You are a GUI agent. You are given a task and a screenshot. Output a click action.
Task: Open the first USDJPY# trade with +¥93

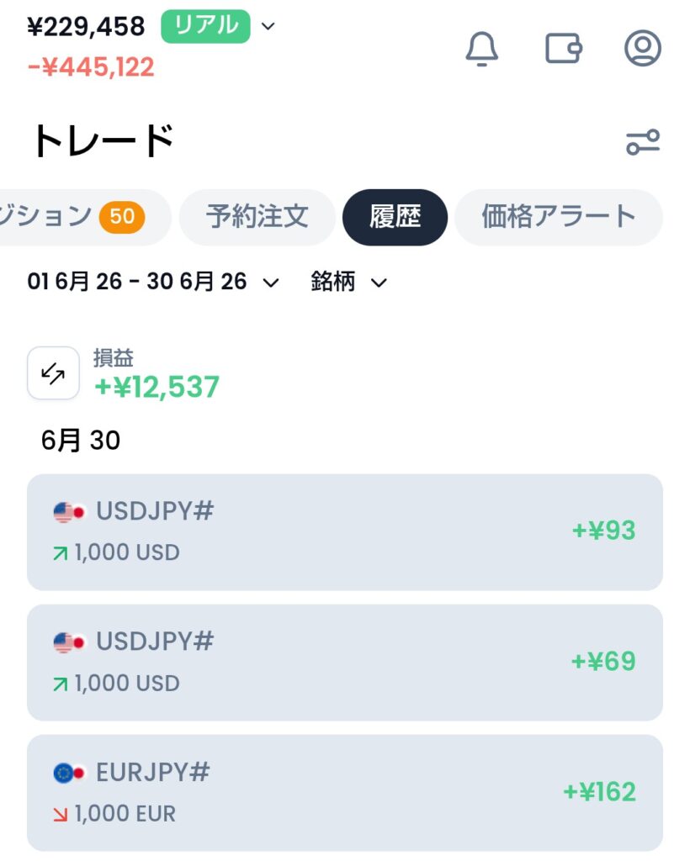(345, 532)
